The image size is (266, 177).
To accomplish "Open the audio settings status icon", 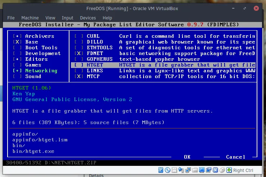I will (181, 170).
